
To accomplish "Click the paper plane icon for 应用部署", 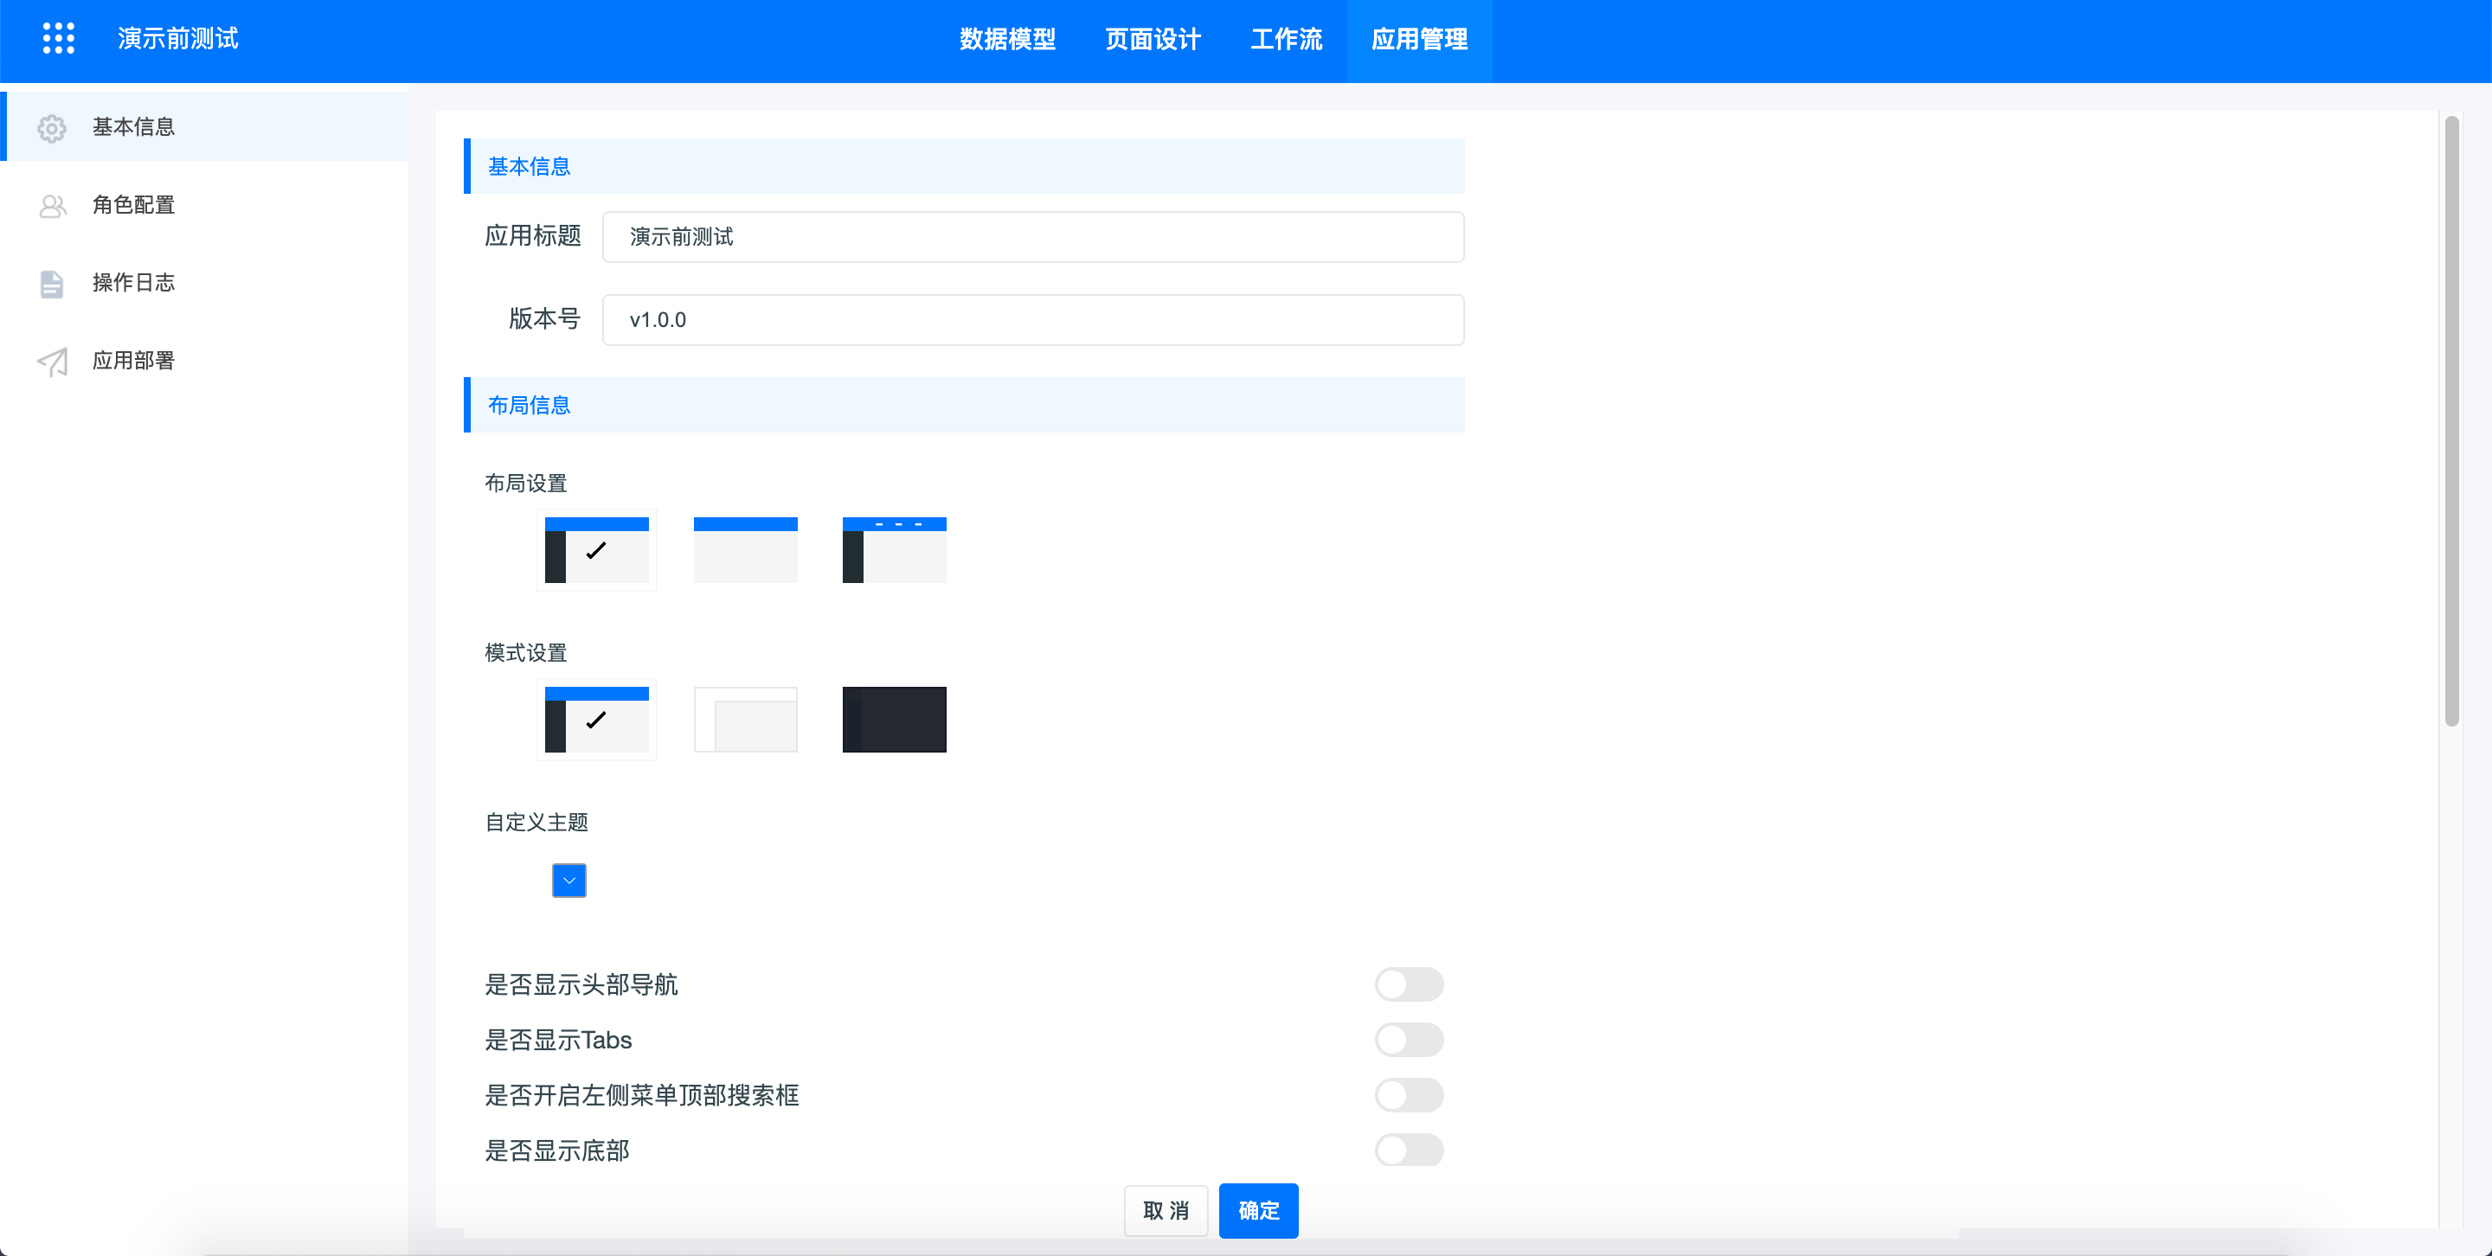I will coord(52,362).
